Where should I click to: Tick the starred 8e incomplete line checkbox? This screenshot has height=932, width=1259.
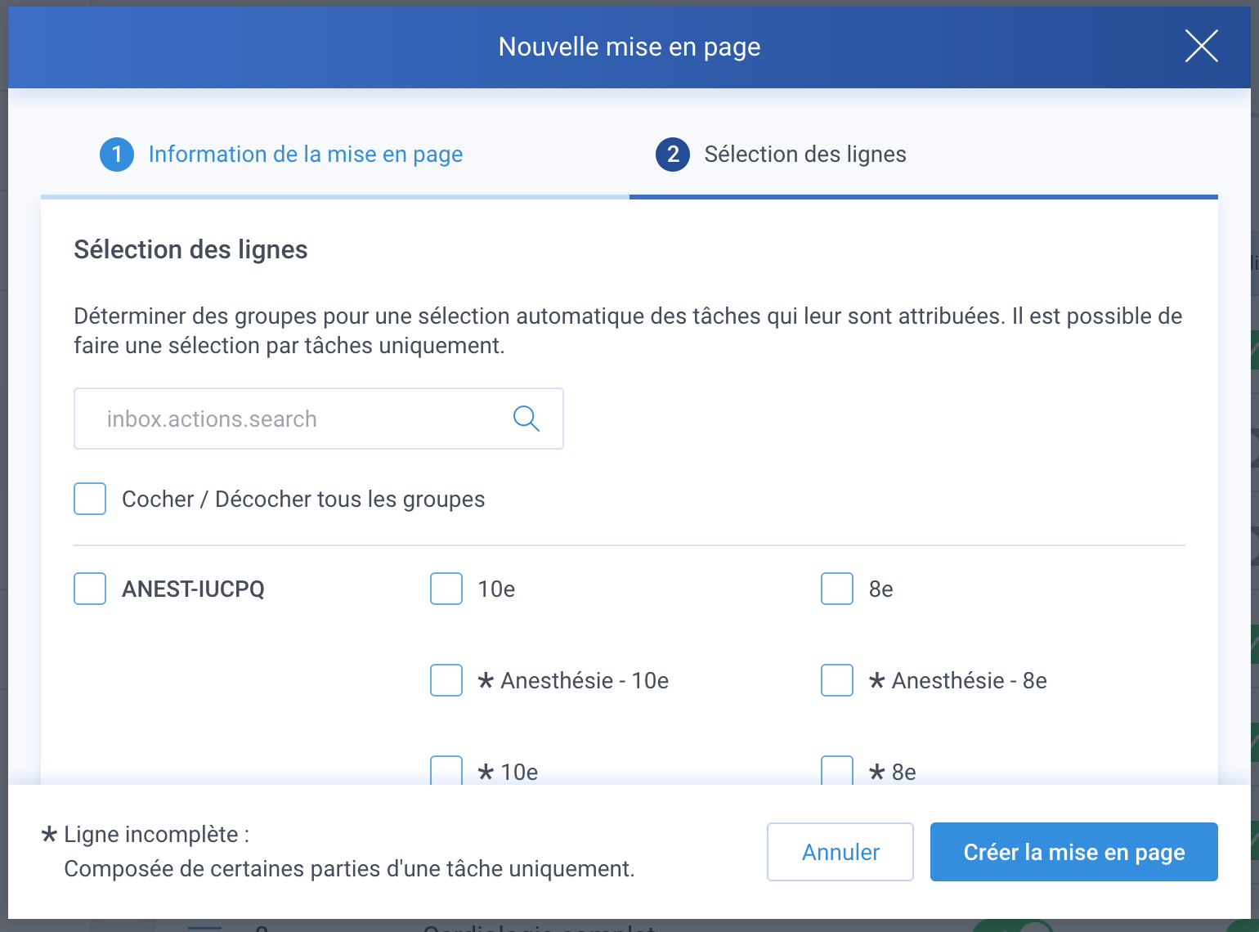click(837, 770)
